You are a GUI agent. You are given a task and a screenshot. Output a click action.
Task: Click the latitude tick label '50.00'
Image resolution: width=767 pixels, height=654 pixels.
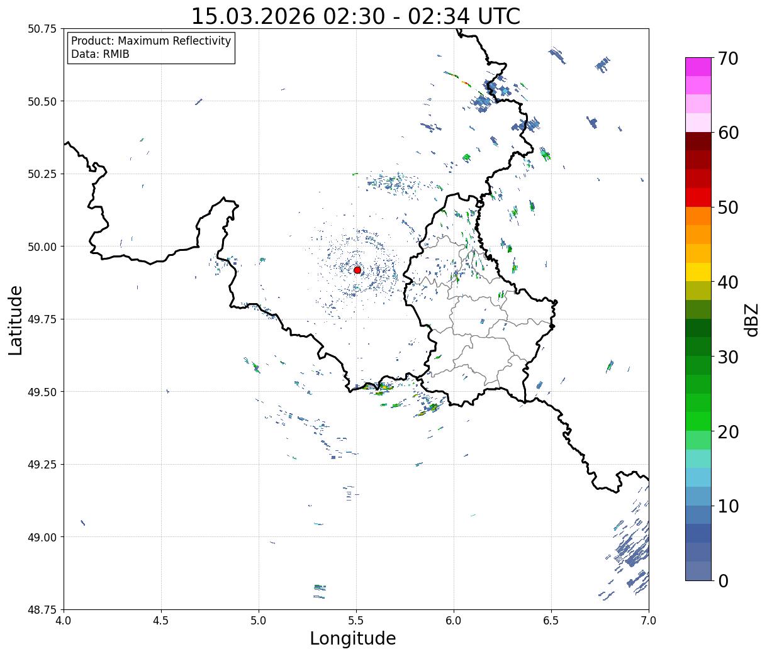pyautogui.click(x=42, y=247)
